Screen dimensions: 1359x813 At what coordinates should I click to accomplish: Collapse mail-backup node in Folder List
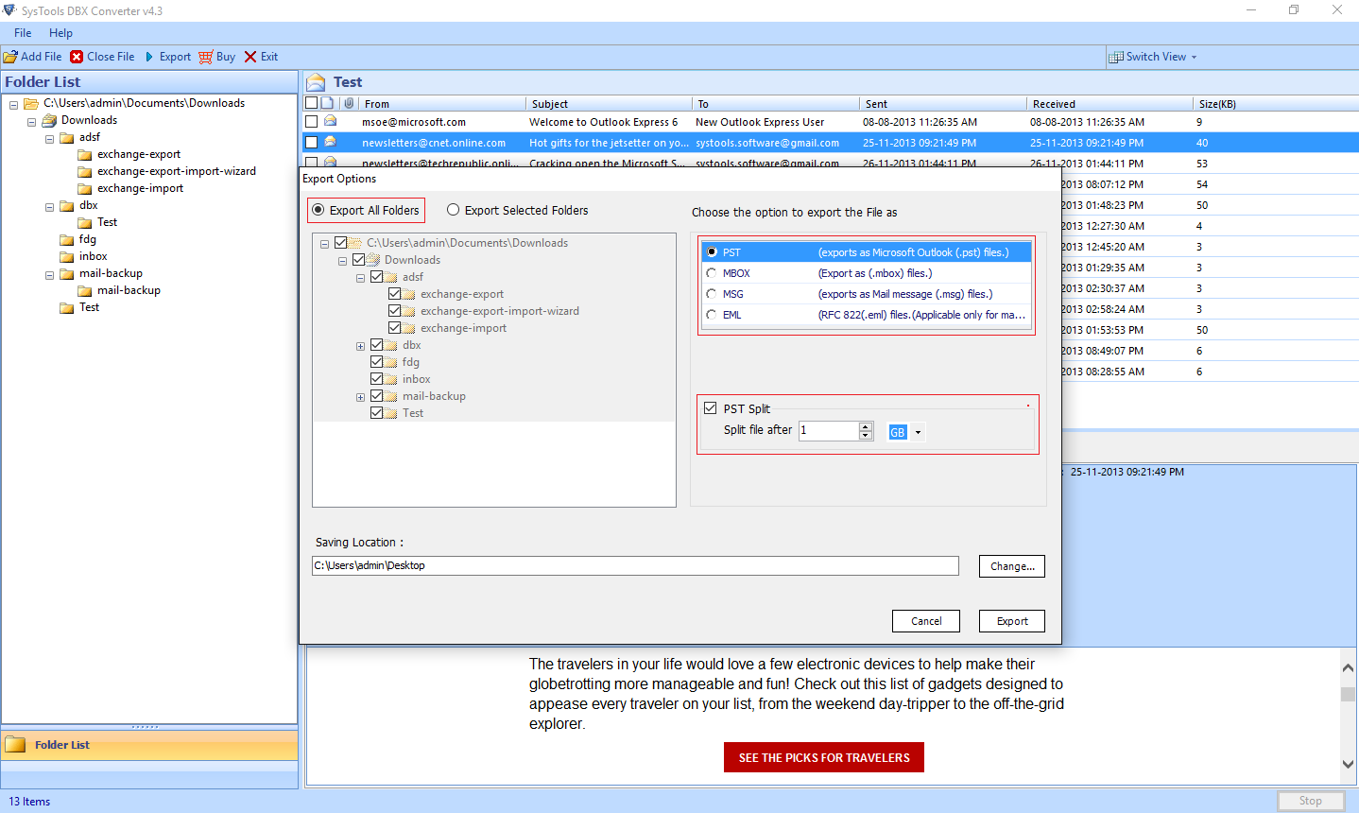[49, 274]
